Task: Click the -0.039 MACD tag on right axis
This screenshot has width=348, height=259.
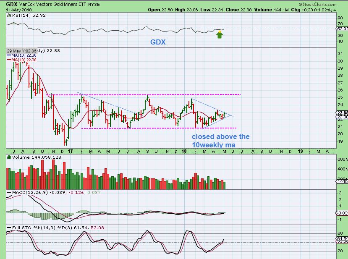Action: click(x=343, y=213)
